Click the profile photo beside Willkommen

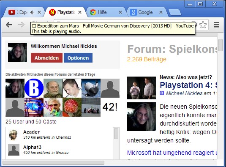[17, 53]
